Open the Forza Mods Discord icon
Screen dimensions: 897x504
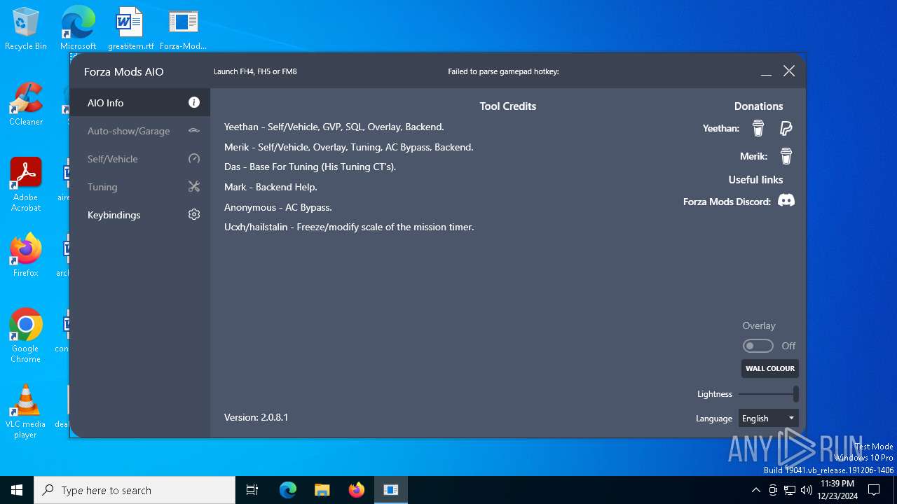point(786,201)
